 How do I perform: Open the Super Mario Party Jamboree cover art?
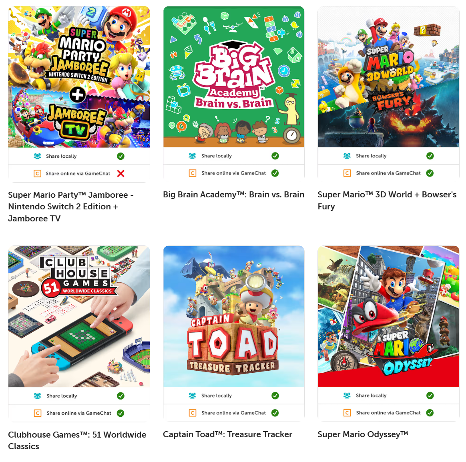(x=79, y=77)
